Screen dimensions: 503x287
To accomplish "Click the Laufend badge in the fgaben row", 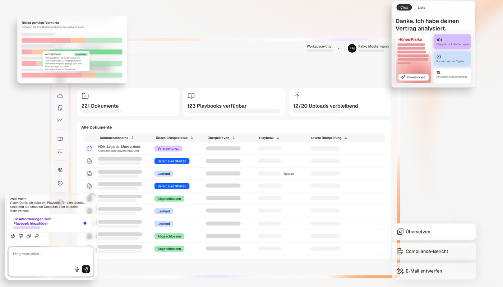I will (164, 174).
